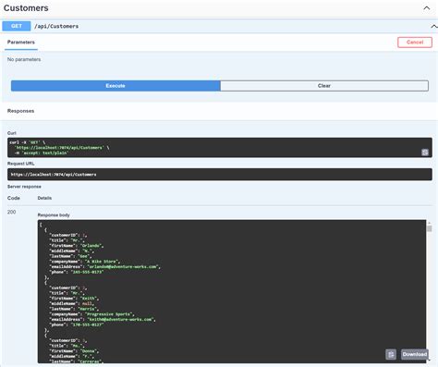Screen dimensions: 438x367
Task: Clear the executed response
Action: 324,86
